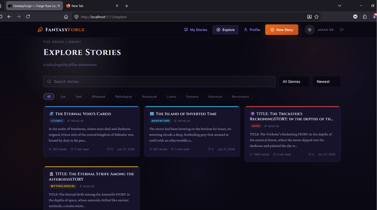This screenshot has width=377, height=210.
Task: Open the extensions puzzle icon
Action: [365, 17]
